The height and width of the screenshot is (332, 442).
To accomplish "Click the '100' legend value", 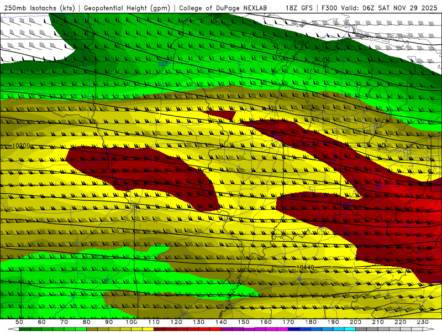I will pos(131,322).
